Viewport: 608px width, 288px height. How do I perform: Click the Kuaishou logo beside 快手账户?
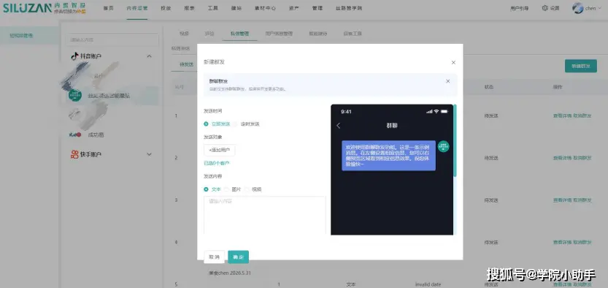point(74,154)
